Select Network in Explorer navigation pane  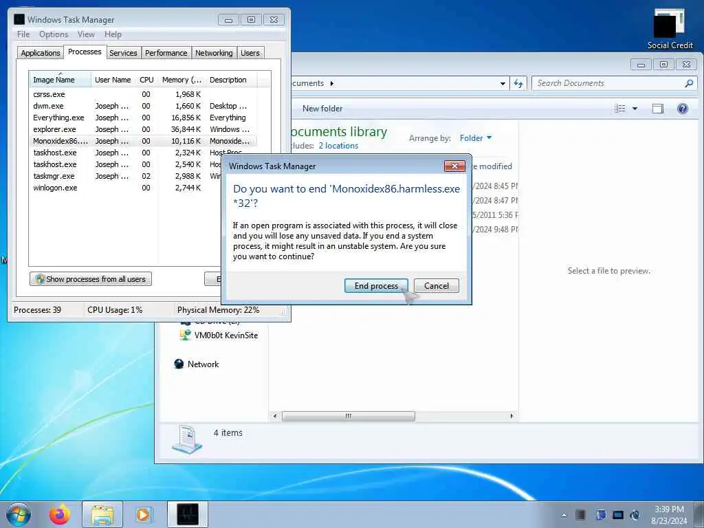197,364
